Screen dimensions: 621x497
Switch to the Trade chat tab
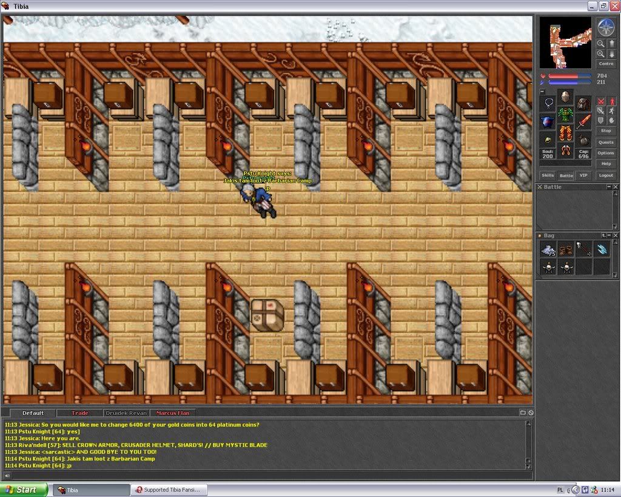[79, 413]
